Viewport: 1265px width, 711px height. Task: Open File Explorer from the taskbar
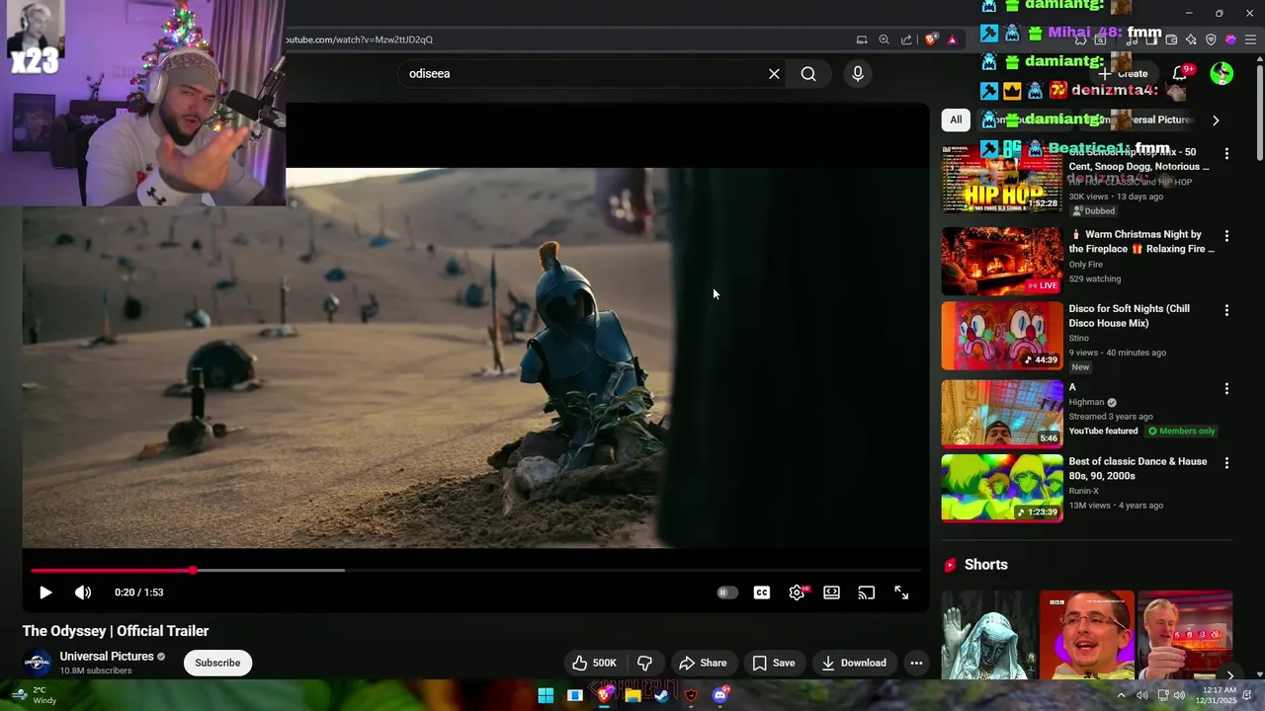632,695
